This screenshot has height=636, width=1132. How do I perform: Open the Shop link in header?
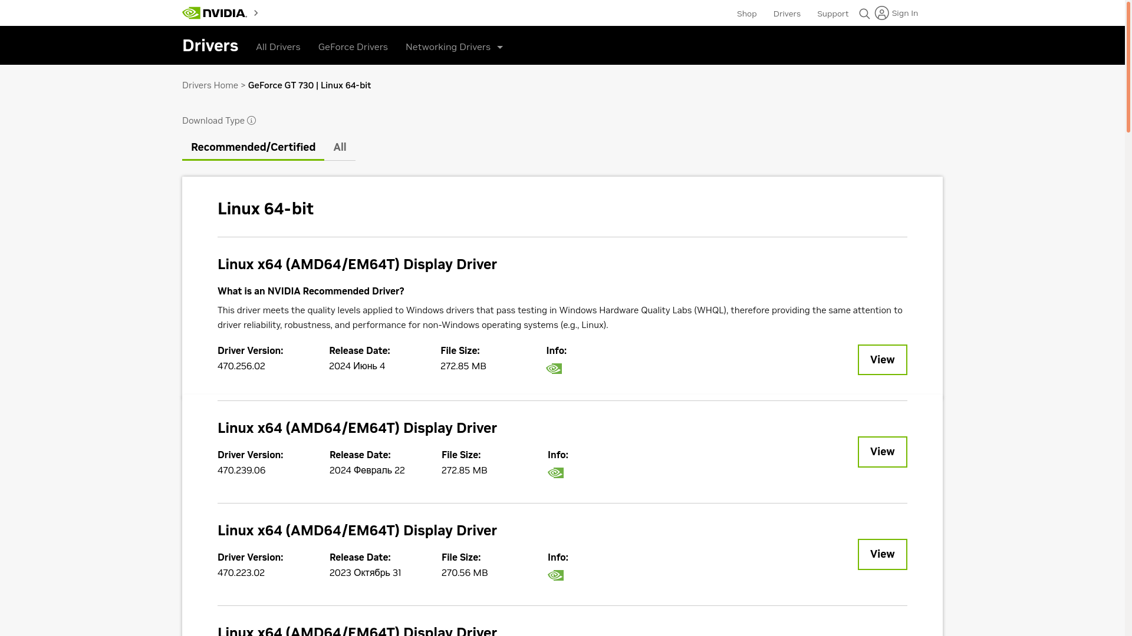tap(746, 14)
